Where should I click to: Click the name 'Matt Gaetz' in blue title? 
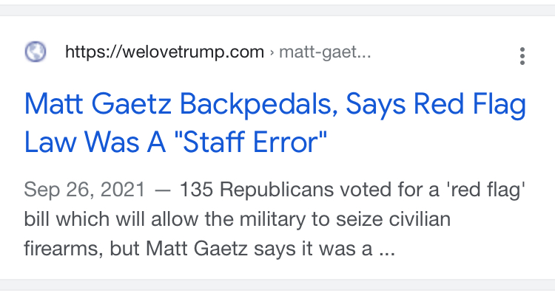pos(98,104)
